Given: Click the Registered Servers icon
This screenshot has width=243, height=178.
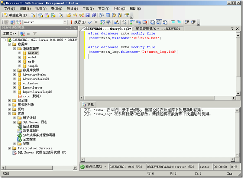Looking at the screenshot, I should 101,15.
